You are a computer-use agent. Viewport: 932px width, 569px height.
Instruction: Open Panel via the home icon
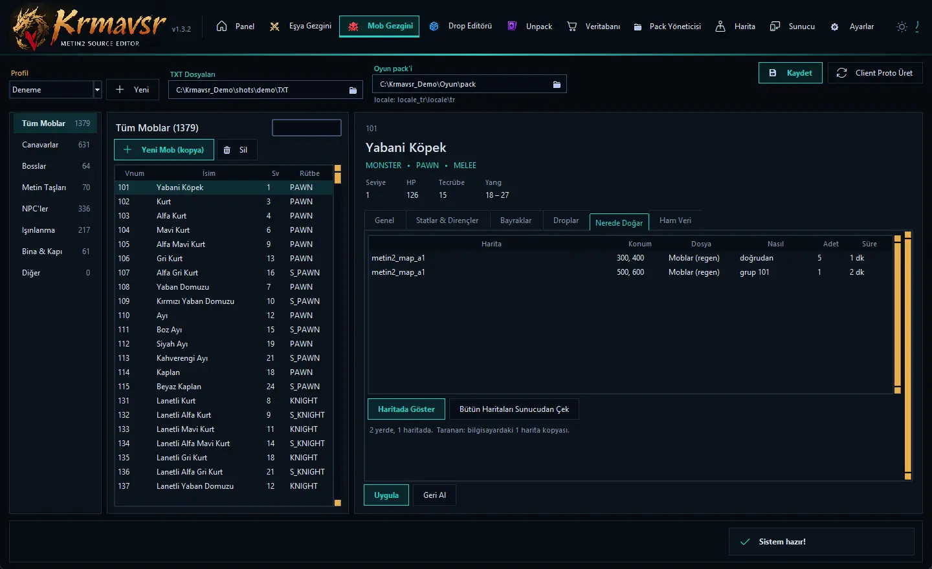click(222, 27)
